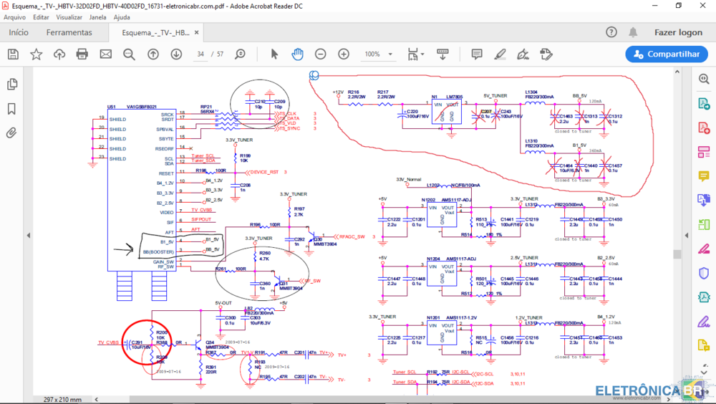The image size is (716, 404).
Task: Click the zoom in plus icon
Action: [344, 54]
